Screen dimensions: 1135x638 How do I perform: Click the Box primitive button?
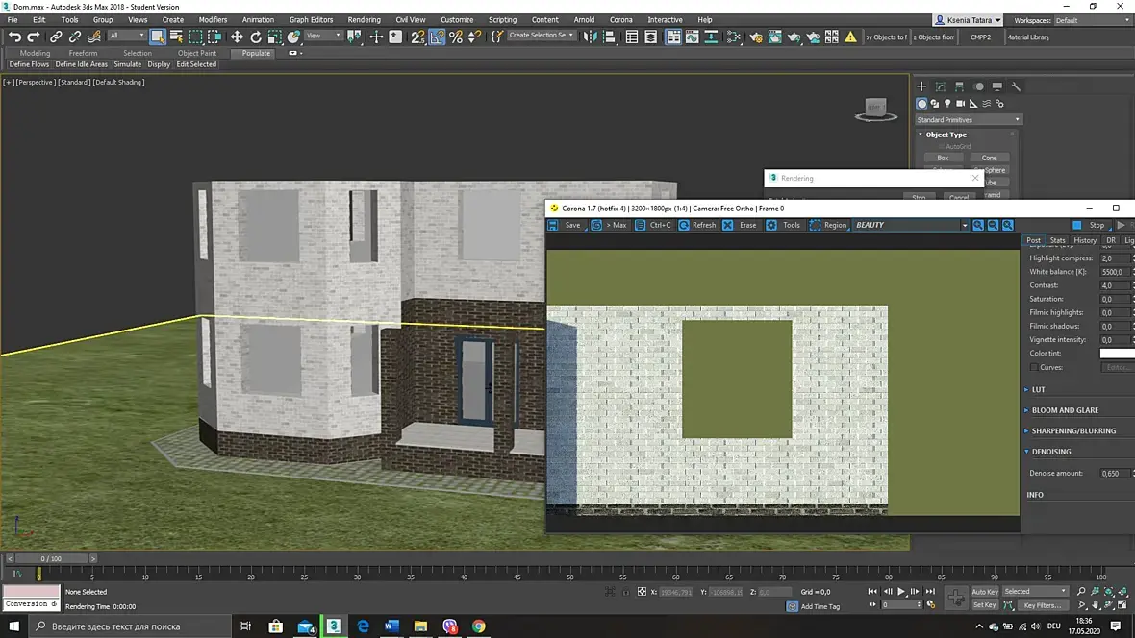943,158
